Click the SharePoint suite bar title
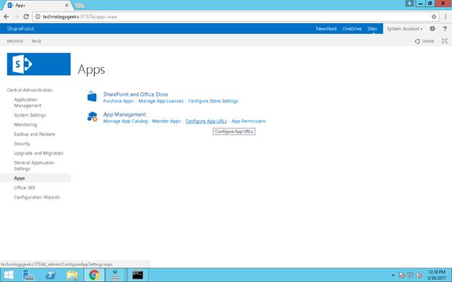Screen dimensions: 452x282 pyautogui.click(x=20, y=29)
